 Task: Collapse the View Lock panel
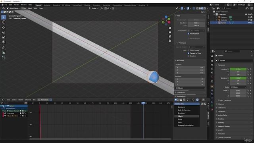182,43
